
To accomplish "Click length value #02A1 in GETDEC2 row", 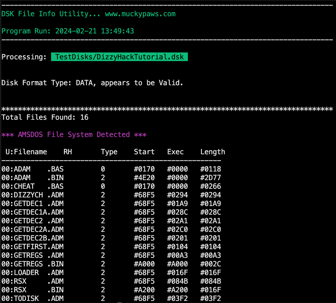I will click(210, 221).
